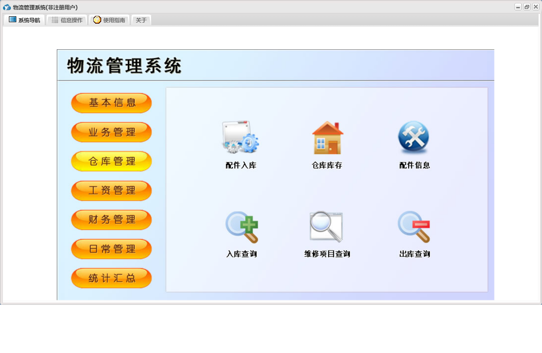
Task: Switch to the 使用指南 tab
Action: point(109,20)
